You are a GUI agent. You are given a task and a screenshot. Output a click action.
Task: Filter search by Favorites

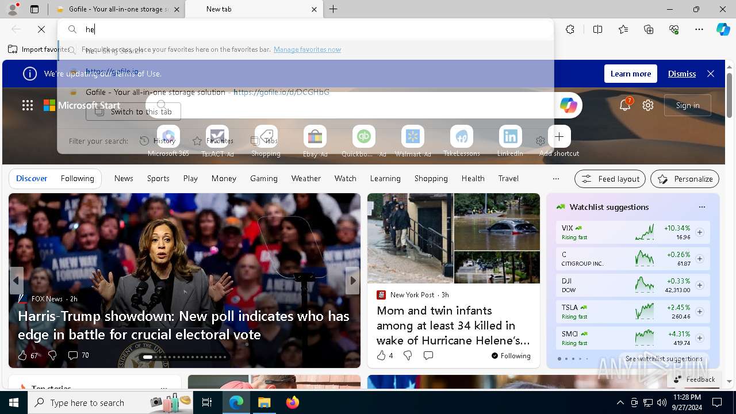(213, 141)
